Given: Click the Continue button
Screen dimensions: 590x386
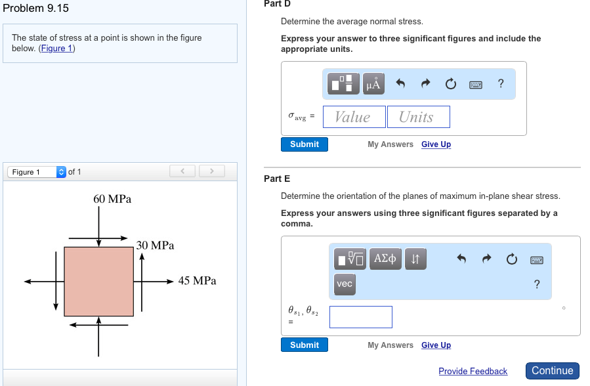Looking at the screenshot, I should point(552,371).
